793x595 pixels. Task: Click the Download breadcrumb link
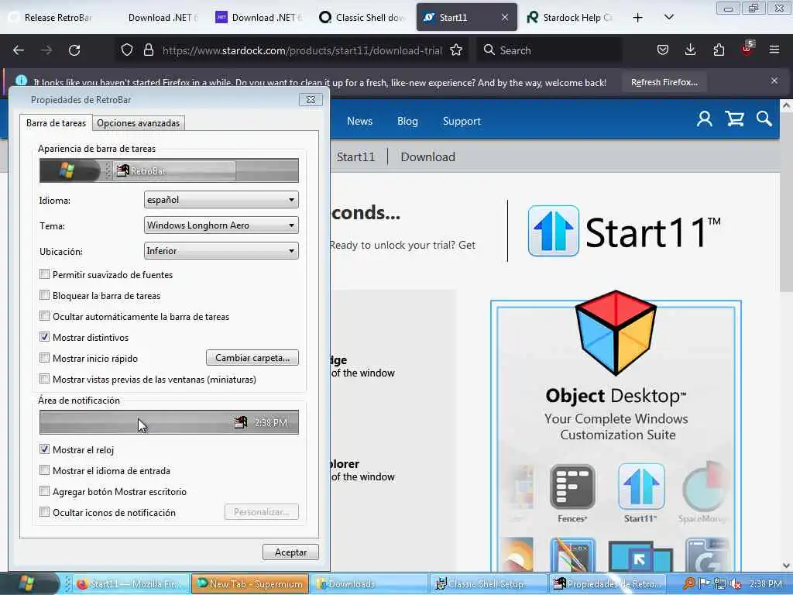pos(427,156)
